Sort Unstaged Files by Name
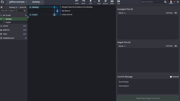 [x=122, y=13]
